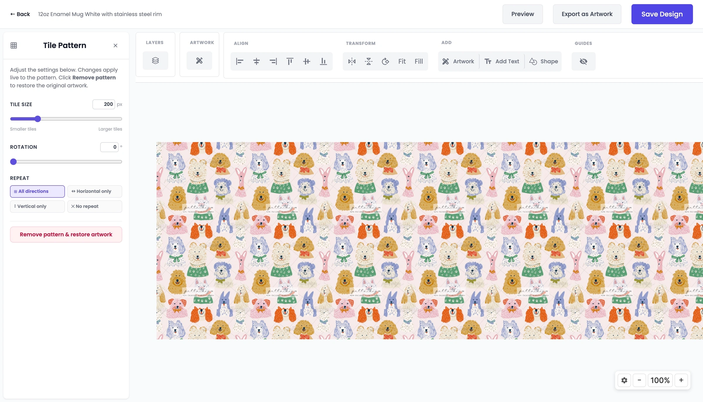
Task: Click the rotation 0 input field
Action: coord(109,147)
